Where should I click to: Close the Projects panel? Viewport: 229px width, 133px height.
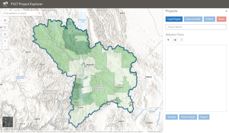pos(226,11)
